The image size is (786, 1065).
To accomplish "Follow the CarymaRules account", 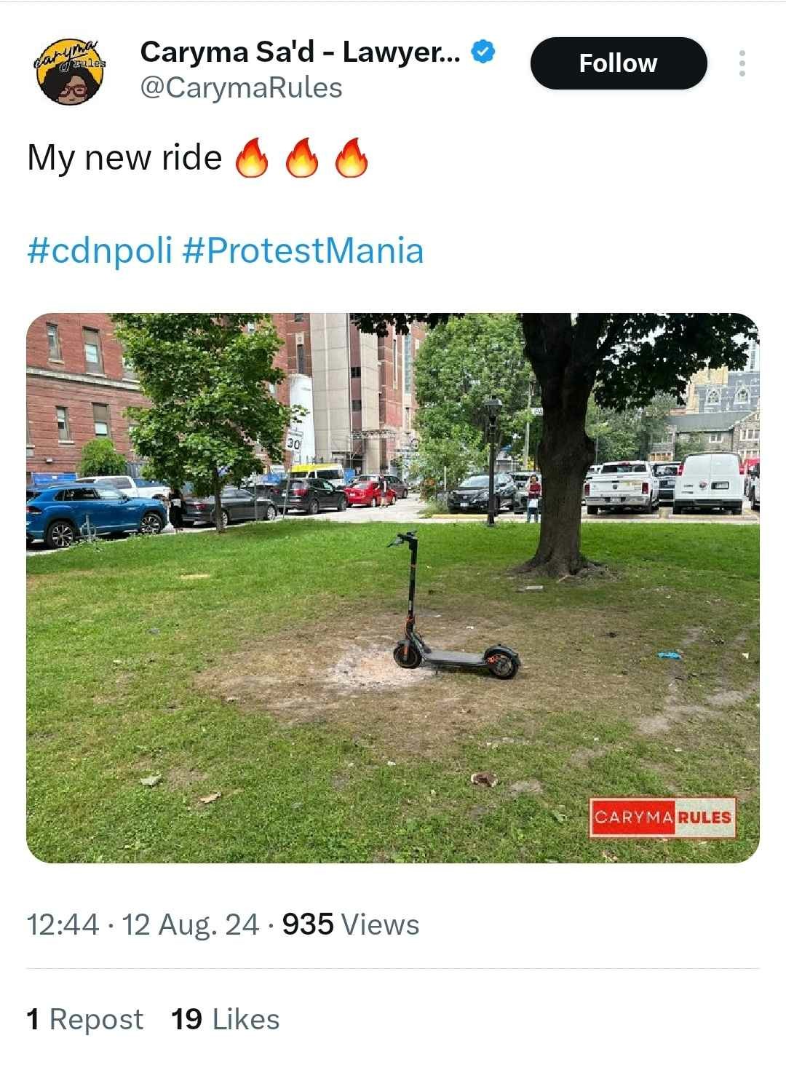I will (619, 63).
